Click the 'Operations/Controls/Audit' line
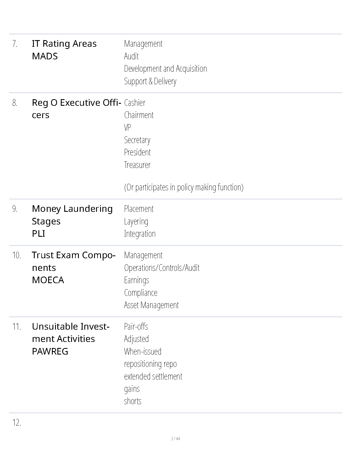The width and height of the screenshot is (351, 454). (161, 268)
